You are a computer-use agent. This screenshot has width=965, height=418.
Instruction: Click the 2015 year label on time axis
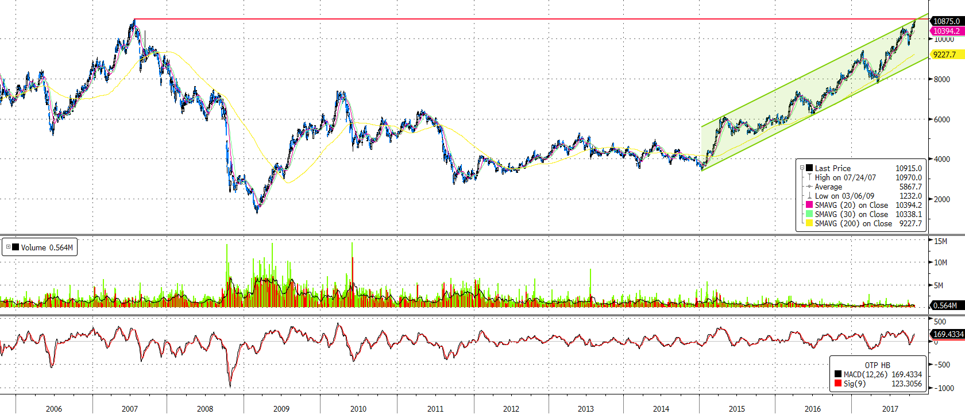[737, 409]
